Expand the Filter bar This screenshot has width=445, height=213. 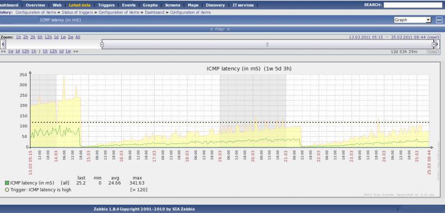tap(220, 29)
